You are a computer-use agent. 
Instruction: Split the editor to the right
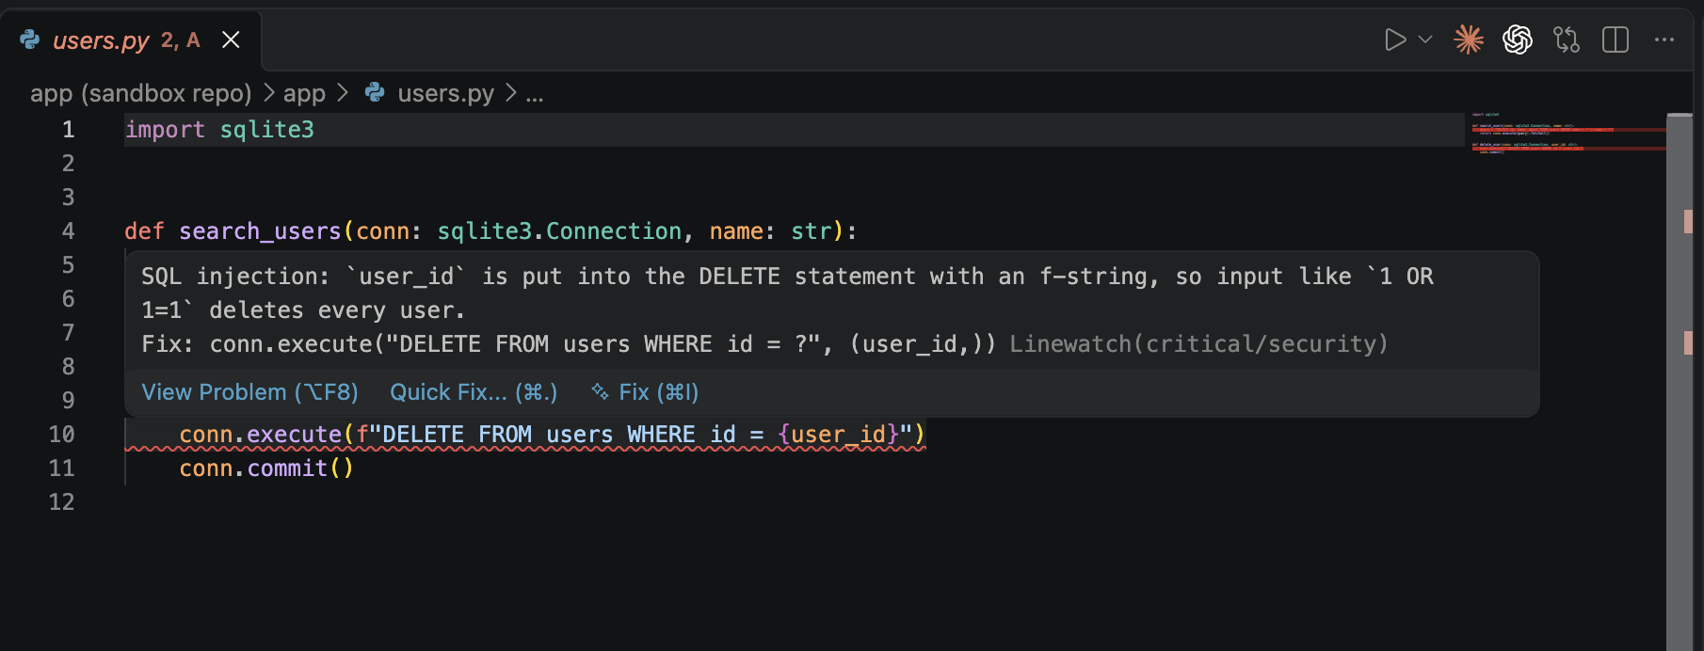1616,40
